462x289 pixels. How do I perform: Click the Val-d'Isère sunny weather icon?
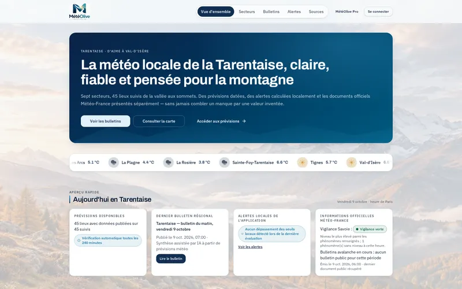click(x=351, y=162)
